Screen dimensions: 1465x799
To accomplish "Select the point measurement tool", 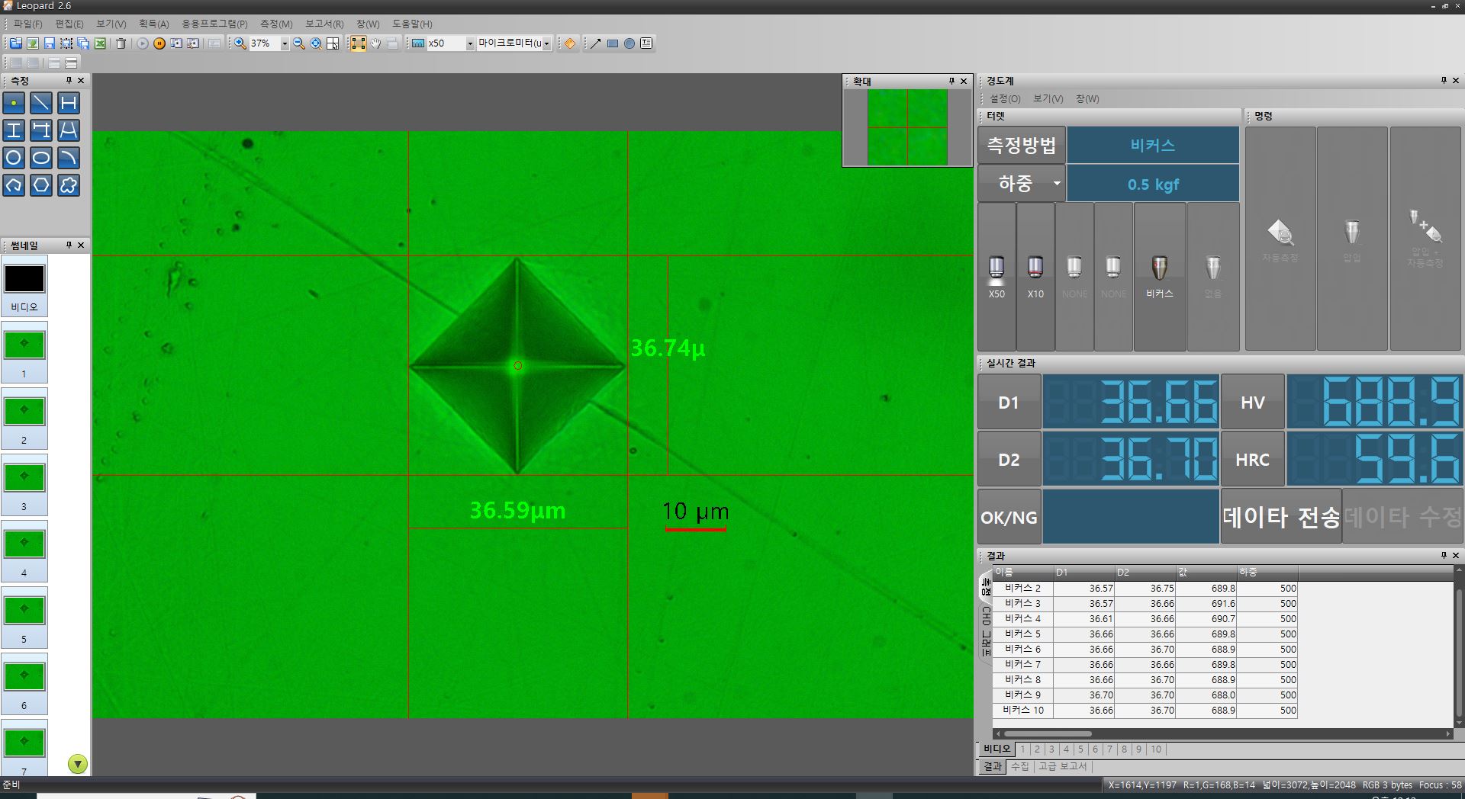I will coord(14,103).
